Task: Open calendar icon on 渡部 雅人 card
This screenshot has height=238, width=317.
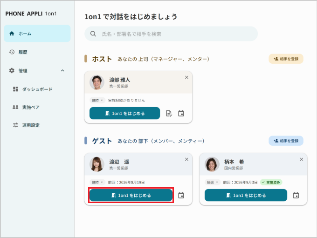Action: (181, 113)
